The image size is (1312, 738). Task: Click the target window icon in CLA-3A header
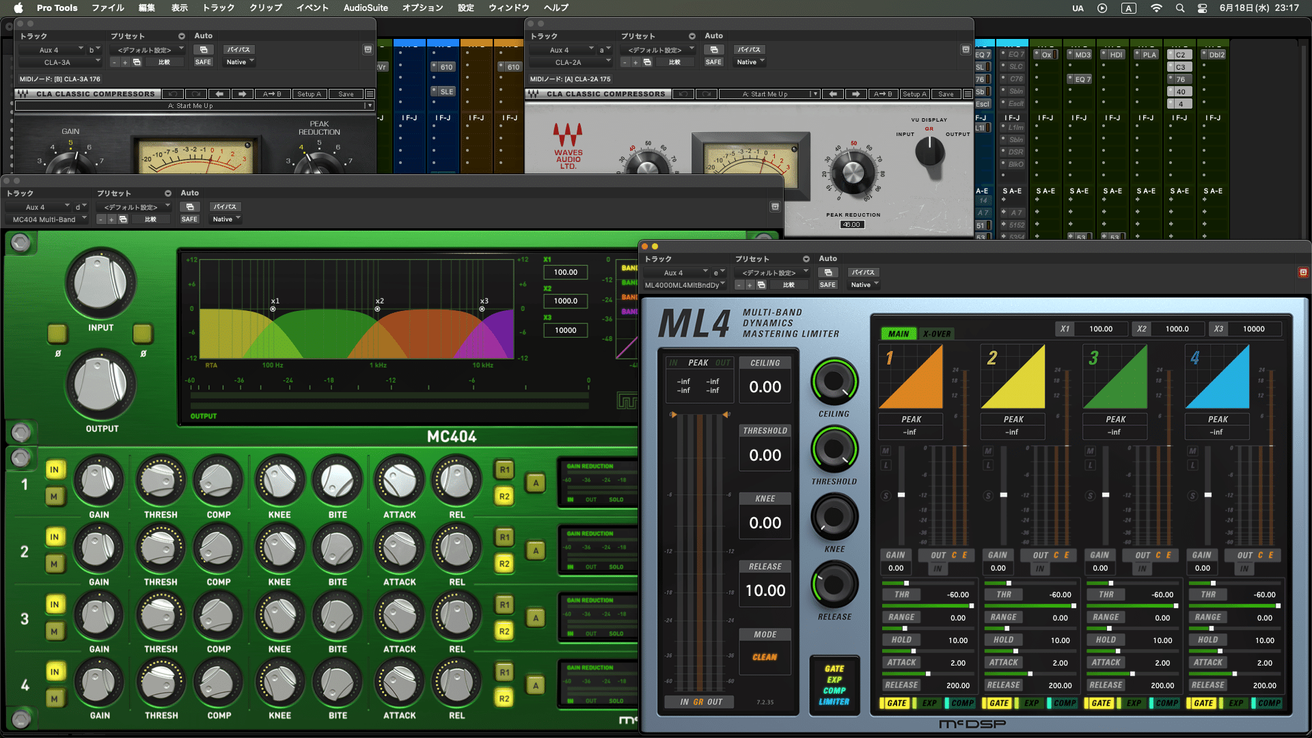point(368,49)
